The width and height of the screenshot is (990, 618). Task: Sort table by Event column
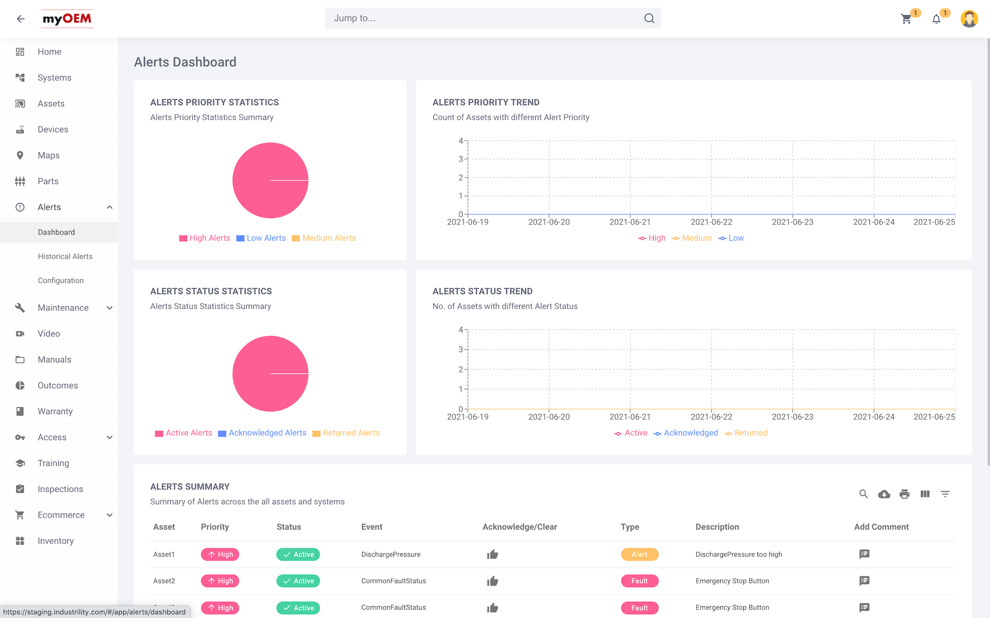372,527
